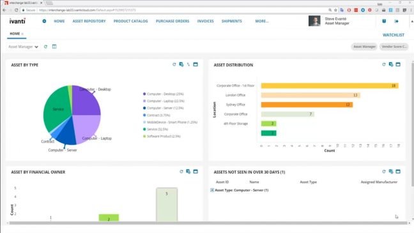Screen dimensions: 414x233
Task: Open PURCHASE ORDERS menu
Action: coord(172,21)
